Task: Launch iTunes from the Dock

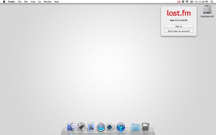Action: pyautogui.click(x=121, y=127)
